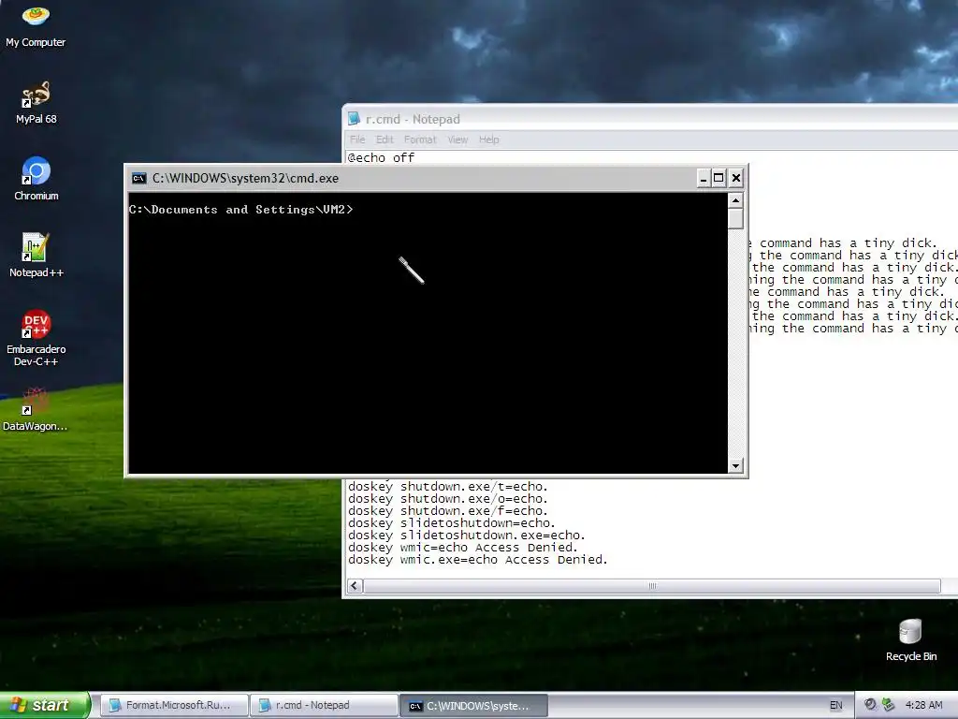Image resolution: width=958 pixels, height=719 pixels.
Task: Open Notepad Format menu
Action: click(420, 139)
